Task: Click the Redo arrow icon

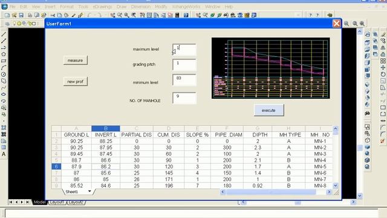Action: pos(99,15)
